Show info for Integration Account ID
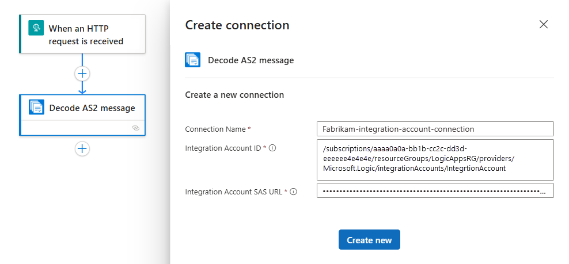Viewport: 569px width, 264px height. pyautogui.click(x=273, y=148)
